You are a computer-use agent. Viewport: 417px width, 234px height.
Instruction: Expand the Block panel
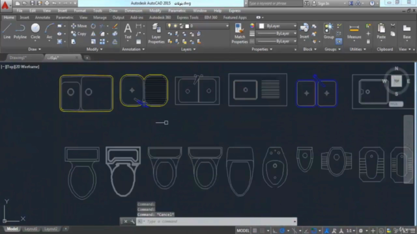point(310,49)
